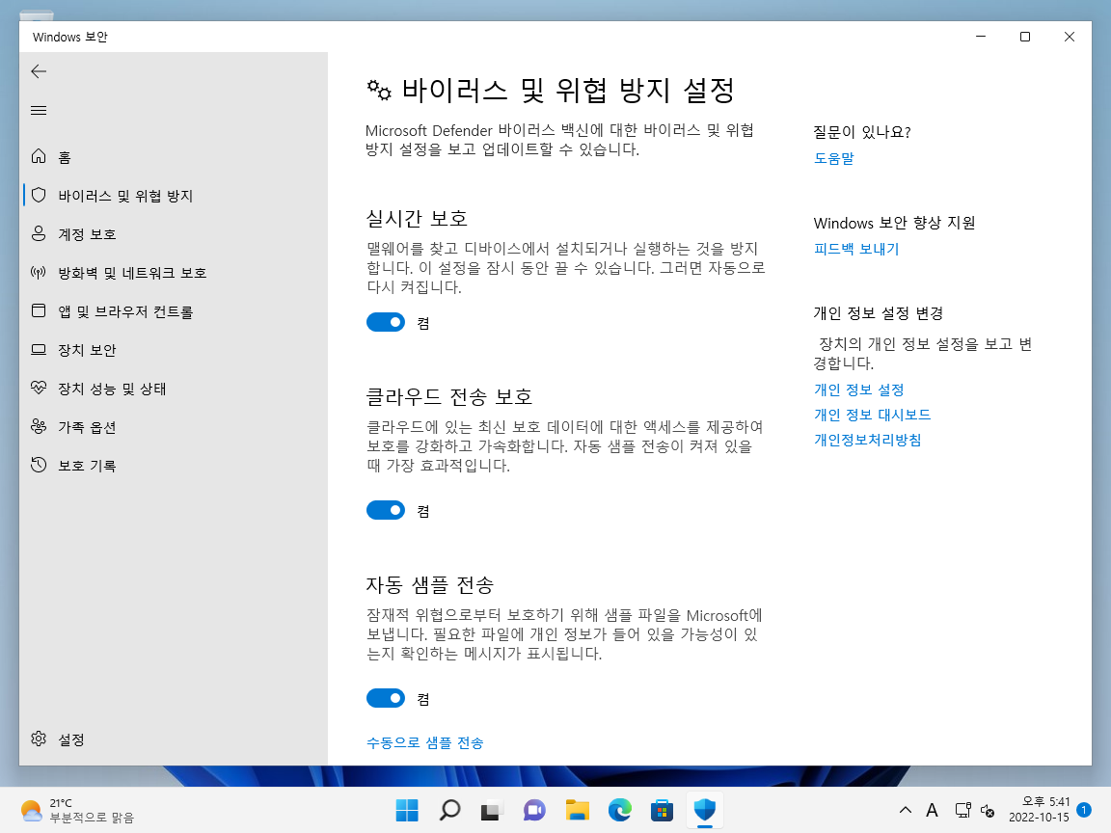Open the 개인 정보 설정 link
This screenshot has height=833, width=1111.
pos(858,390)
